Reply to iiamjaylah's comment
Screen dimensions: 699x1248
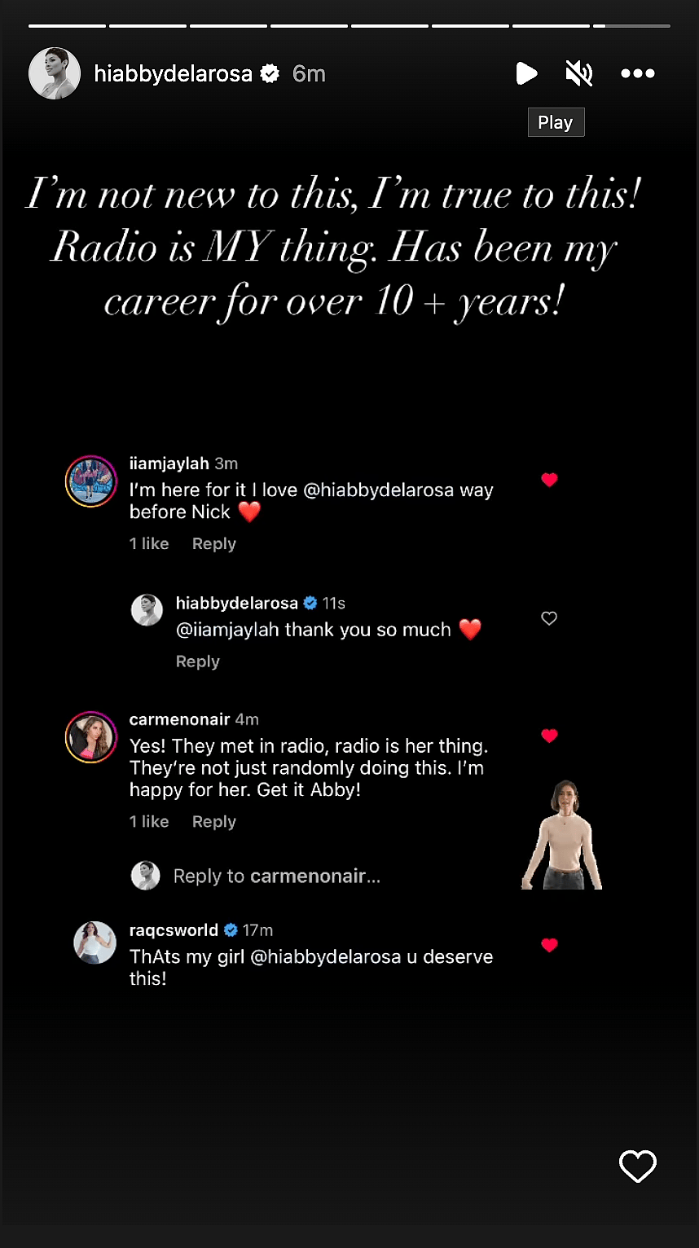(x=213, y=544)
